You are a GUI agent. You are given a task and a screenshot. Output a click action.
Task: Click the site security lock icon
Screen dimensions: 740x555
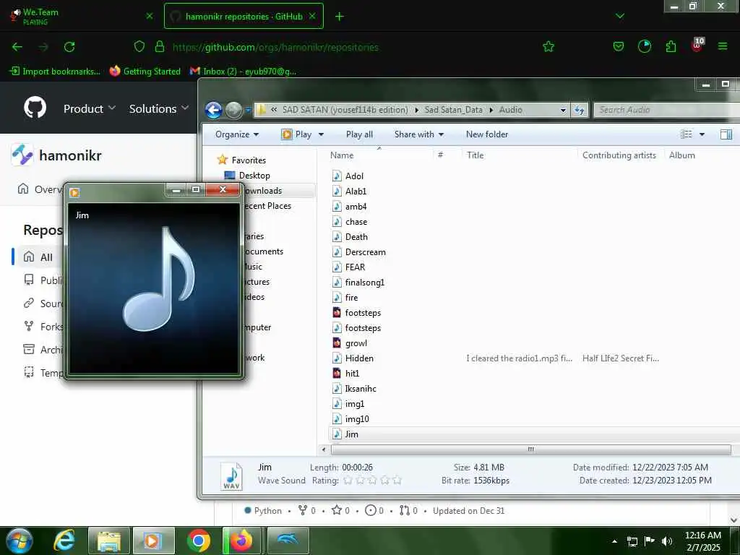160,46
